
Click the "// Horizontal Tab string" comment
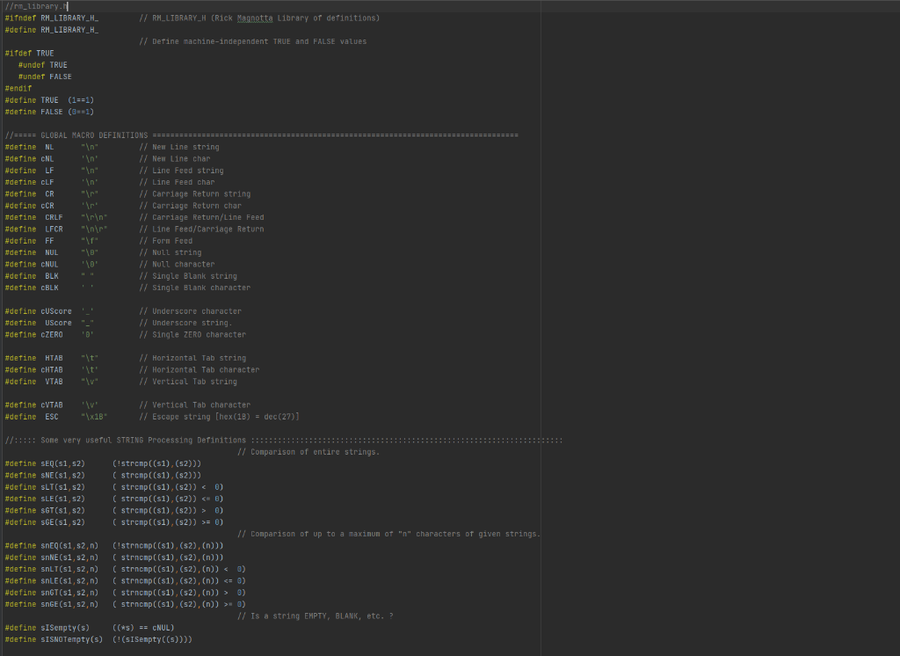point(192,359)
